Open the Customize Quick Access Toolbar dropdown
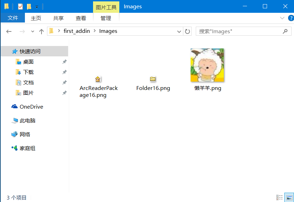This screenshot has width=294, height=202. click(37, 7)
